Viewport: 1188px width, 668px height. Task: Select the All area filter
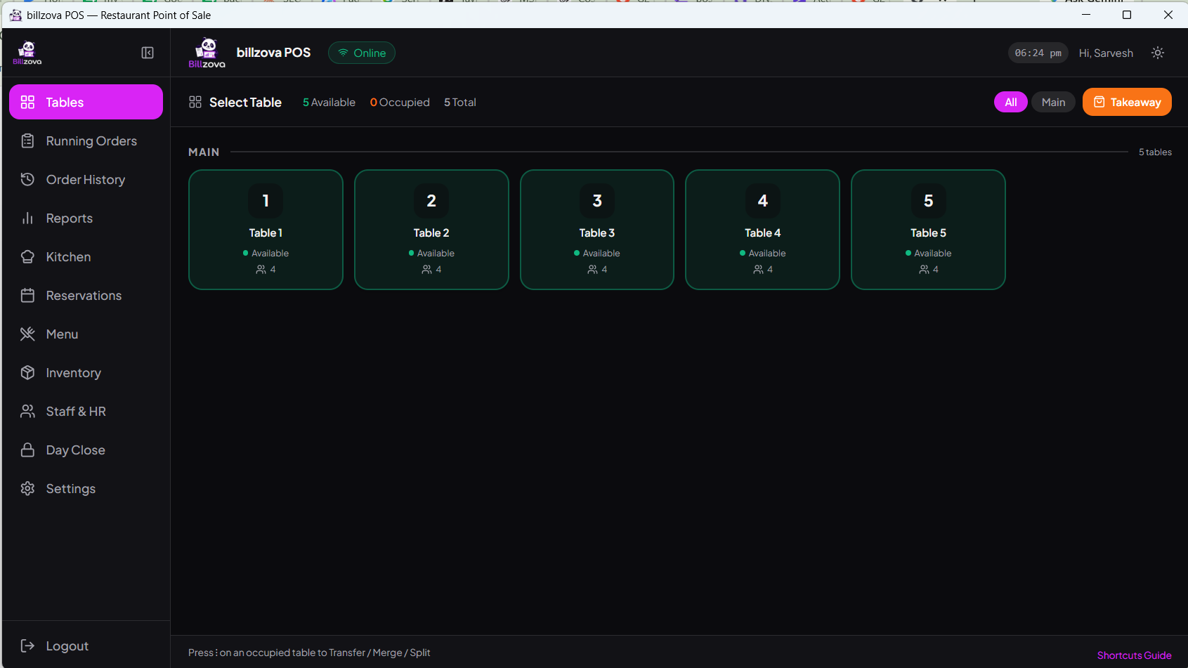[1011, 102]
